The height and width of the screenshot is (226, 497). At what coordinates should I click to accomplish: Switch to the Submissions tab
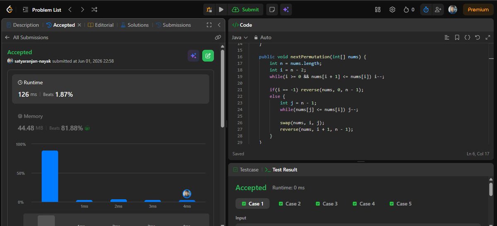(174, 25)
